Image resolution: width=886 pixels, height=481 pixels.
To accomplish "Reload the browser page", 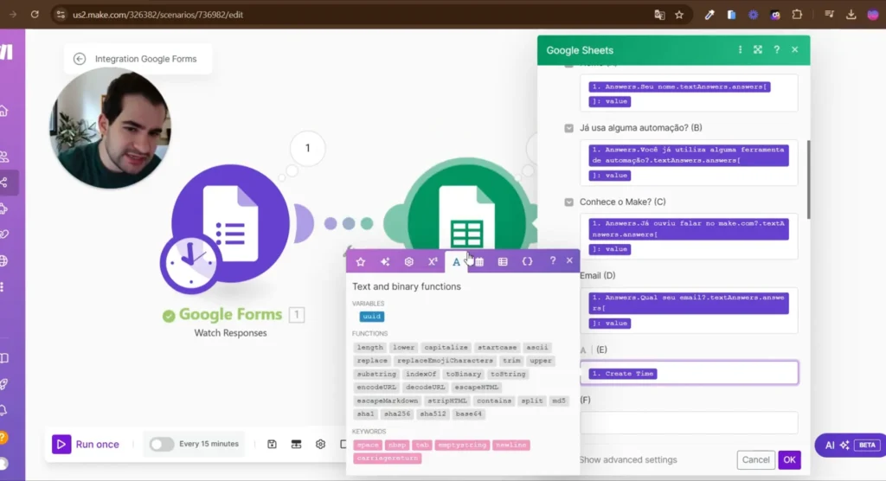I will click(35, 15).
